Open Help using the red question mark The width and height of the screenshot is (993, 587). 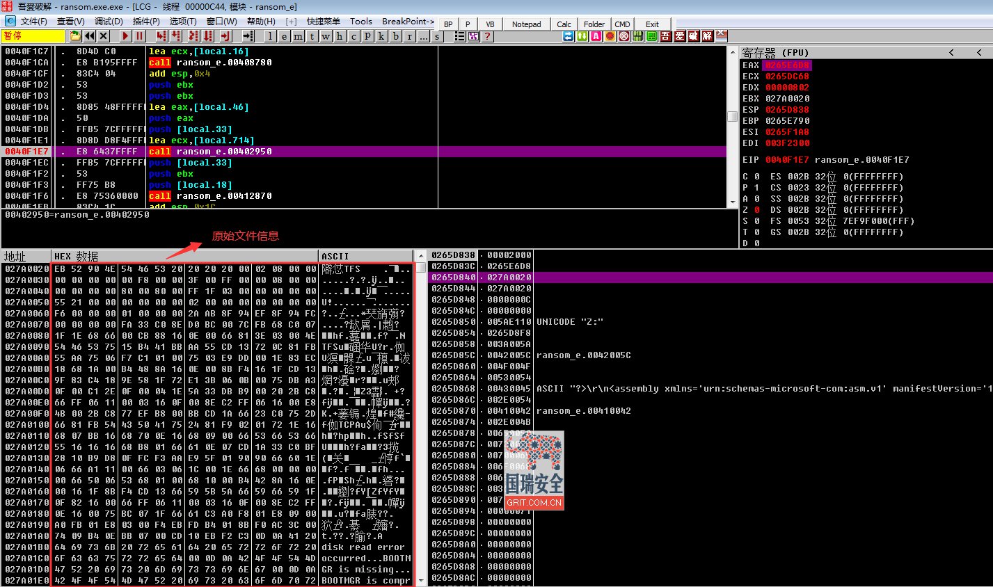(x=487, y=36)
